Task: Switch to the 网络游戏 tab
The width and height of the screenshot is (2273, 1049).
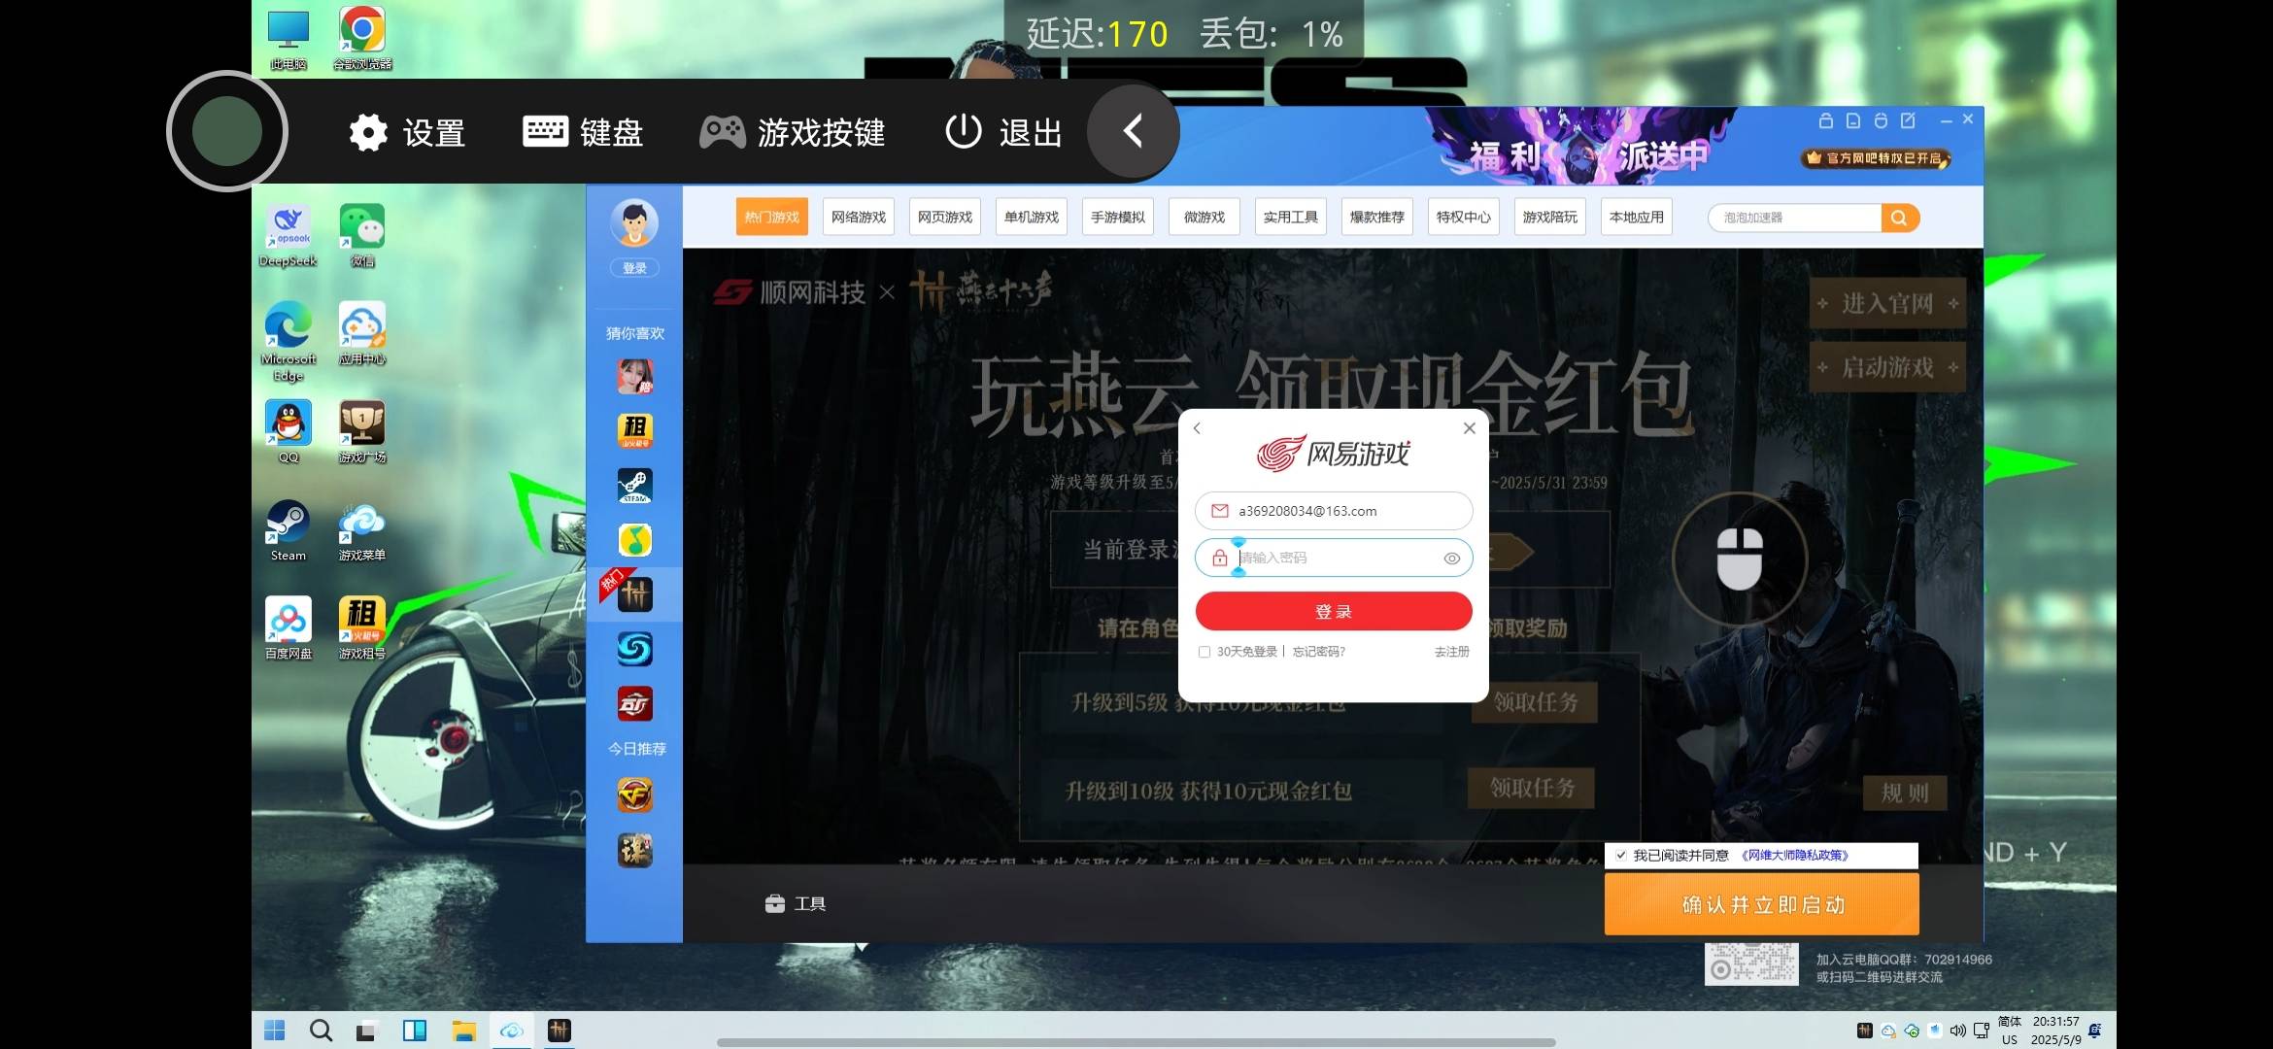Action: [x=859, y=218]
